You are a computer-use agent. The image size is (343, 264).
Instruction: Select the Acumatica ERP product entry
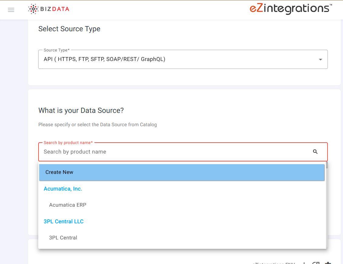68,205
